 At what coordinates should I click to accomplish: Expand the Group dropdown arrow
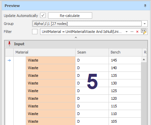(145, 24)
